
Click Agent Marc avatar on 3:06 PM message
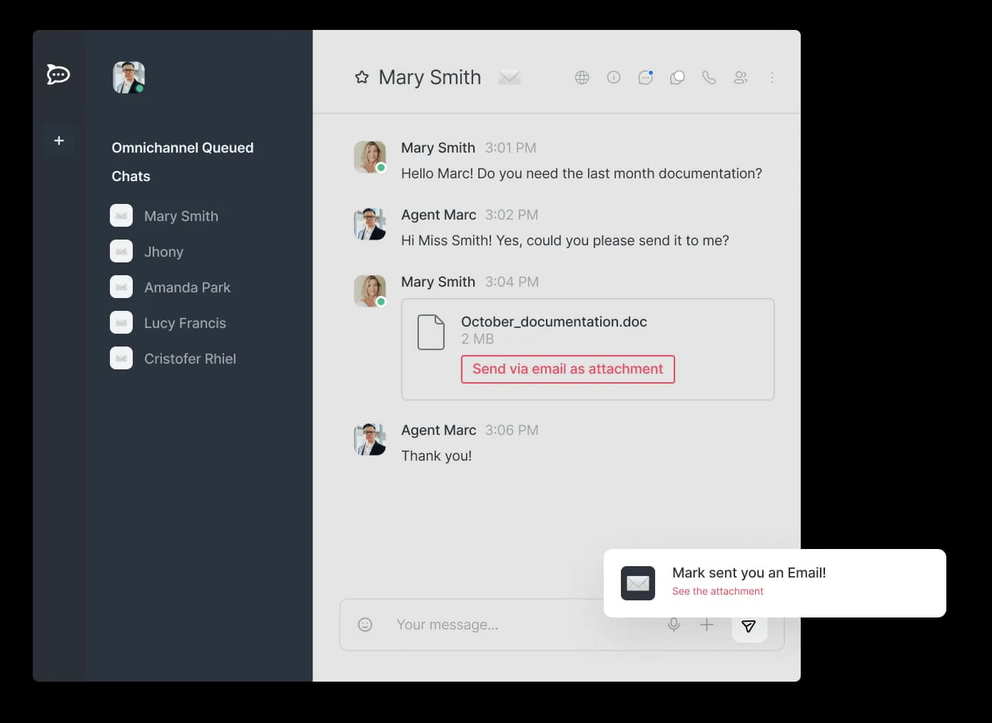(x=370, y=439)
